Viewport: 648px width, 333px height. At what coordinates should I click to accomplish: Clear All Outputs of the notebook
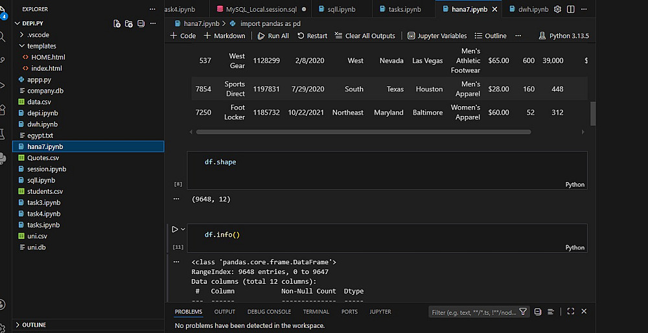(365, 36)
